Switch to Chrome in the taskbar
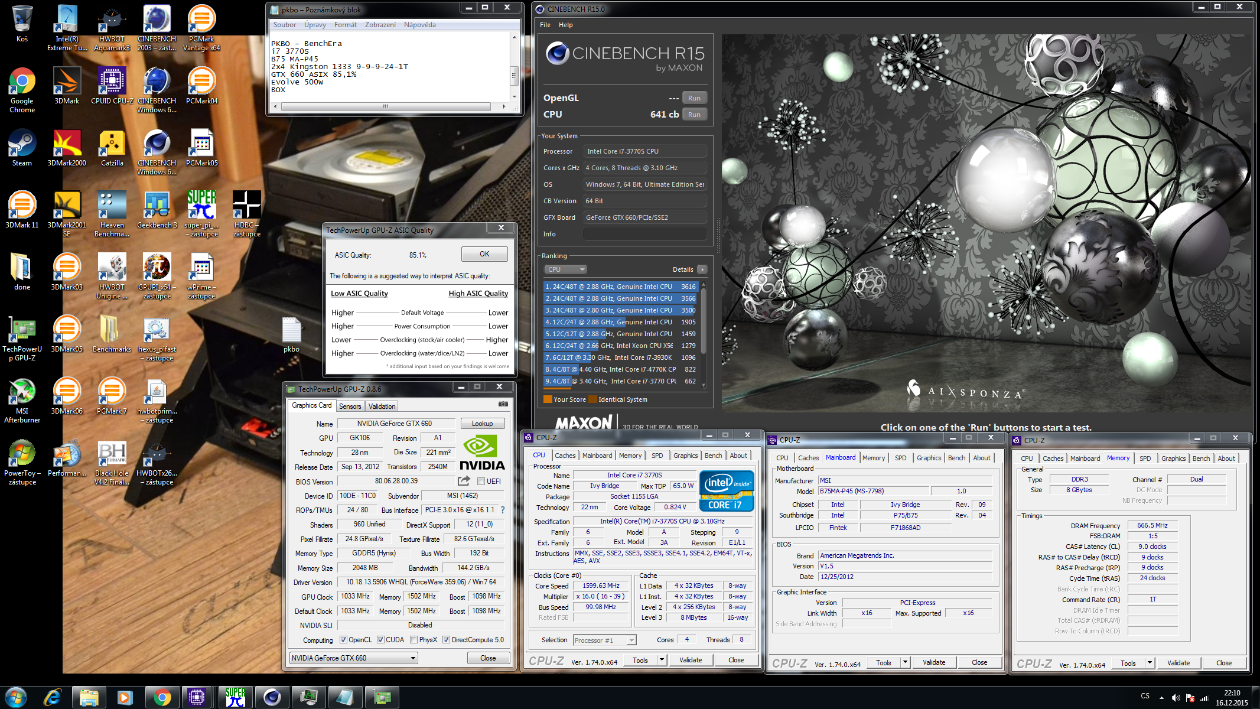Screen dimensions: 1260x709 coord(162,698)
